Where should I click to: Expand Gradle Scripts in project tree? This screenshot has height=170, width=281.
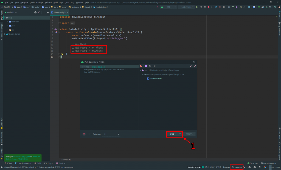tap(5, 34)
